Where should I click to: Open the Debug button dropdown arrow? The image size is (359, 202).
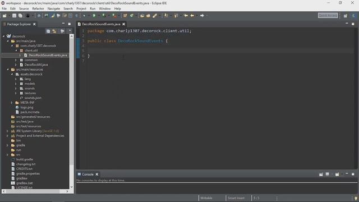pyautogui.click(x=89, y=16)
